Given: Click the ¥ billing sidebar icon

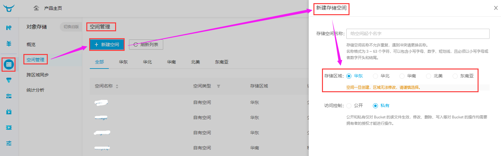Looking at the screenshot, I should (9, 44).
